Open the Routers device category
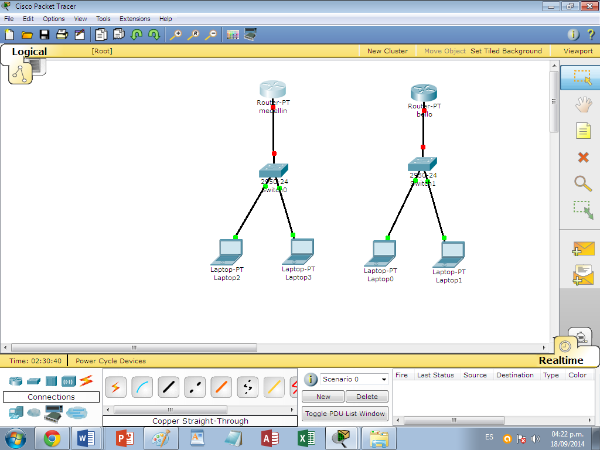 (15, 381)
